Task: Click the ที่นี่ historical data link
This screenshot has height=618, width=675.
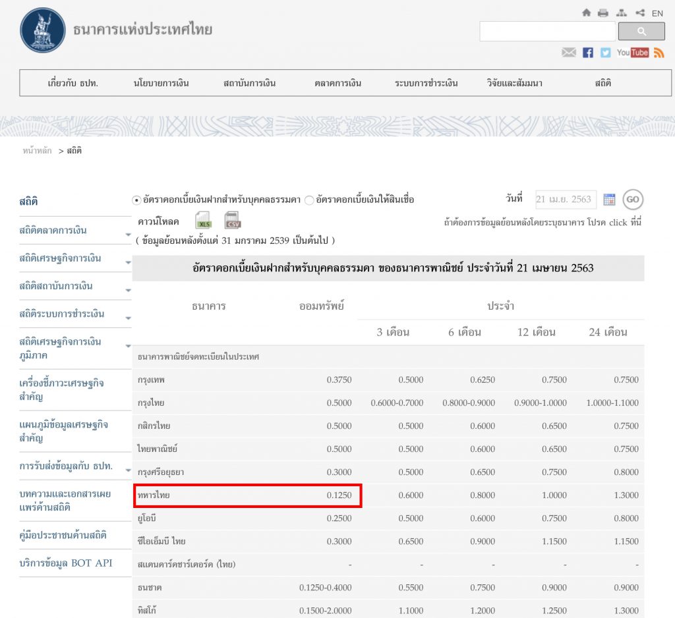Action: (636, 222)
